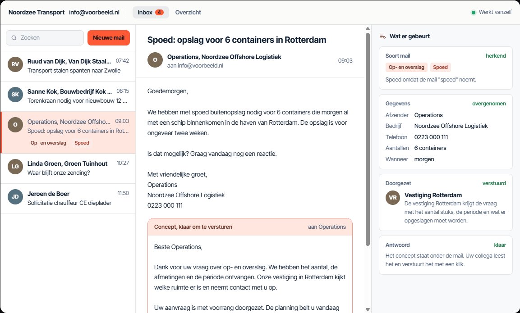Click the 'Concept, klaar om te versturen' header
The height and width of the screenshot is (313, 520).
[x=193, y=227]
